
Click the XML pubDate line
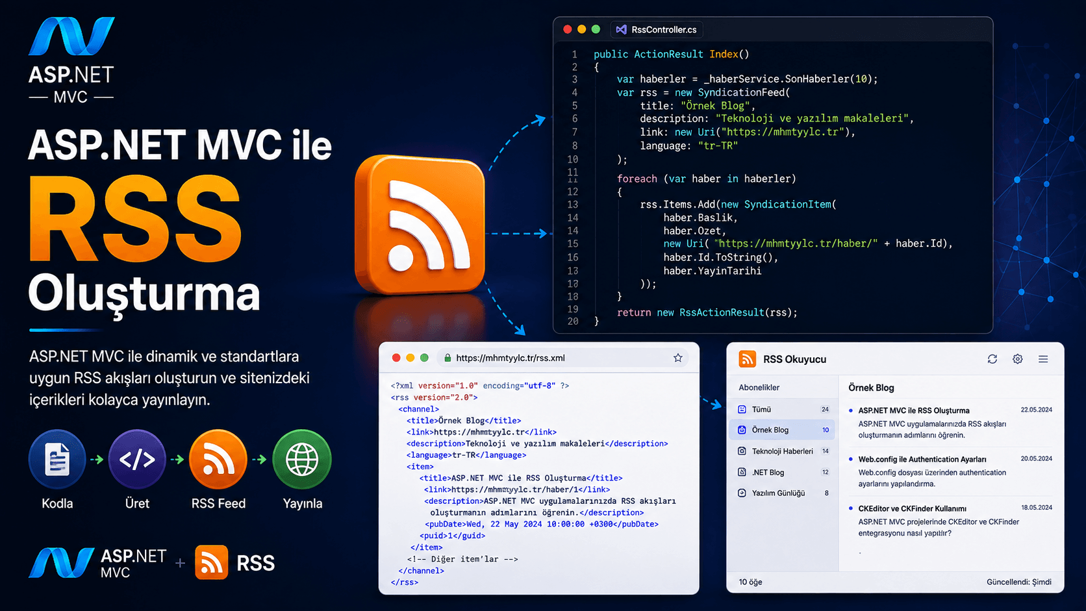pyautogui.click(x=541, y=524)
